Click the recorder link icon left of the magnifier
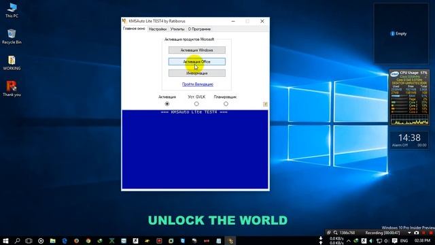 point(329,233)
